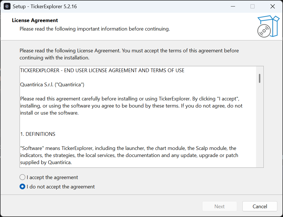The image size is (283, 217).
Task: Click the "Setup - TickerExplorer 5.2.16" title text
Action: 45,7
